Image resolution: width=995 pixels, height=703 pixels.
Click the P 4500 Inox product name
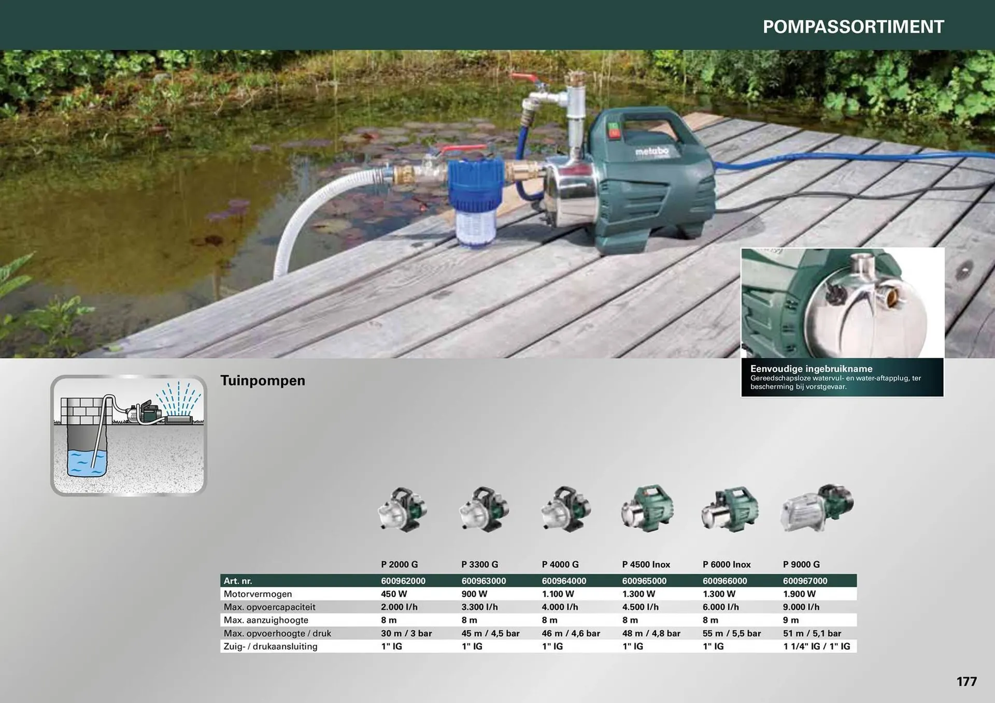[x=646, y=564]
